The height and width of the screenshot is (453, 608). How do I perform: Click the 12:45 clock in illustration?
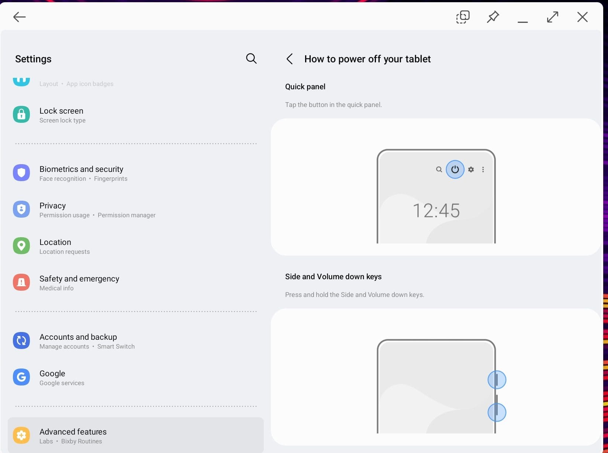coord(436,211)
